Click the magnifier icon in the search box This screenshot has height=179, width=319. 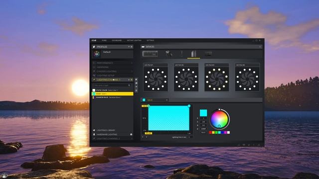click(129, 86)
